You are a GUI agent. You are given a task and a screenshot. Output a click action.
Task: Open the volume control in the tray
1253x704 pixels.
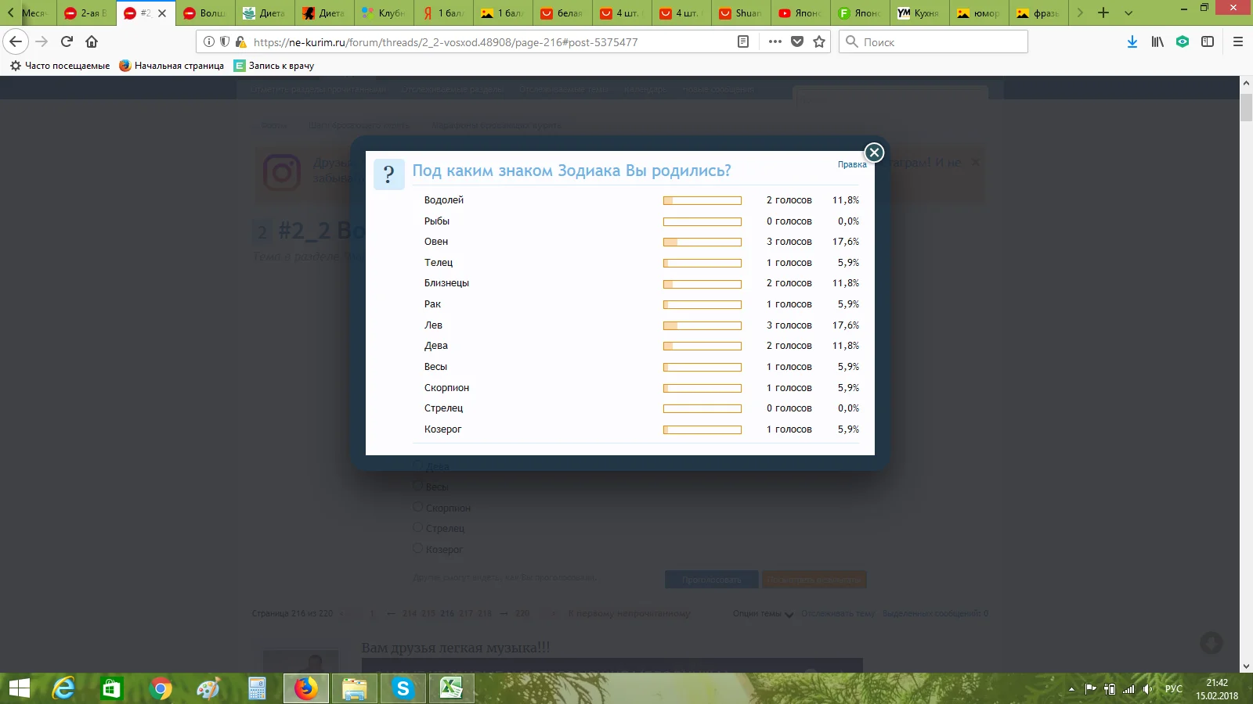[x=1147, y=689]
